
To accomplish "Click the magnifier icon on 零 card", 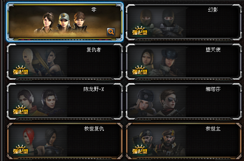I will pos(111,32).
